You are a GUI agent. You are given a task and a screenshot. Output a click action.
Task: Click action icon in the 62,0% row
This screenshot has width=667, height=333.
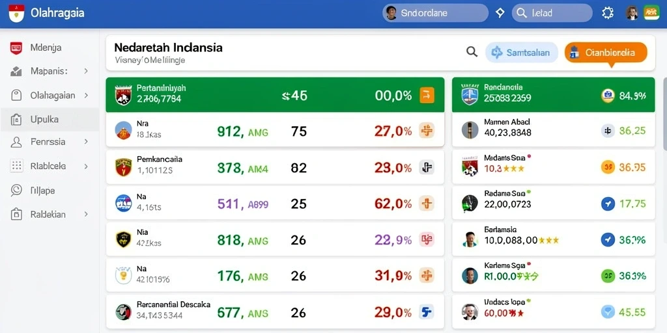tap(427, 204)
